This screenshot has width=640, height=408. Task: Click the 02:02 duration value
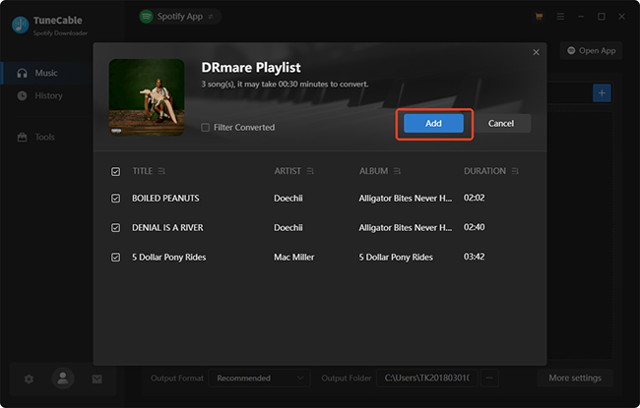point(475,198)
